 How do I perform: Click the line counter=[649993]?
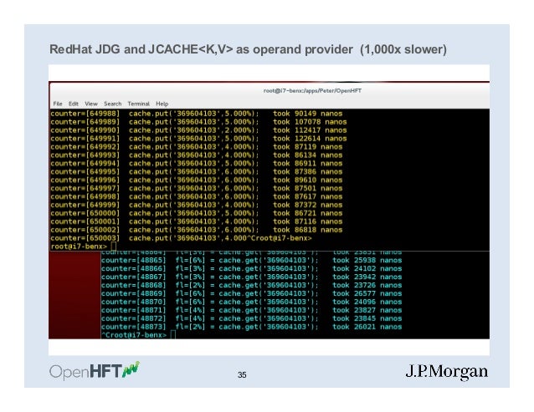click(x=196, y=155)
